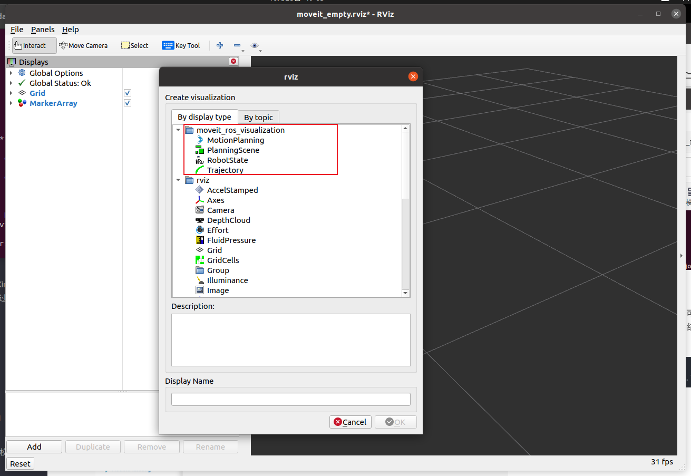Viewport: 691px width, 476px height.
Task: Switch to the By display type tab
Action: click(x=205, y=117)
